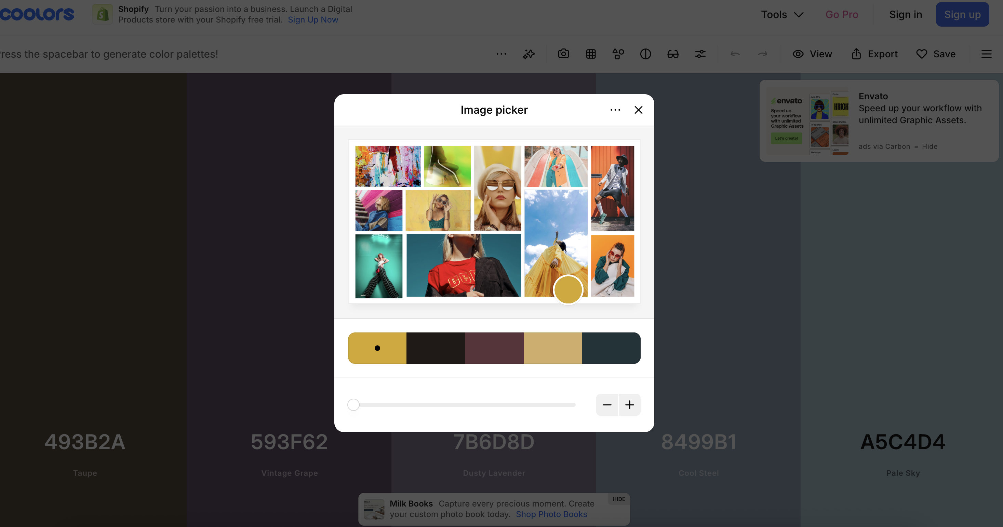Open toolbar three-dot more options
This screenshot has height=527, width=1003.
click(x=501, y=54)
